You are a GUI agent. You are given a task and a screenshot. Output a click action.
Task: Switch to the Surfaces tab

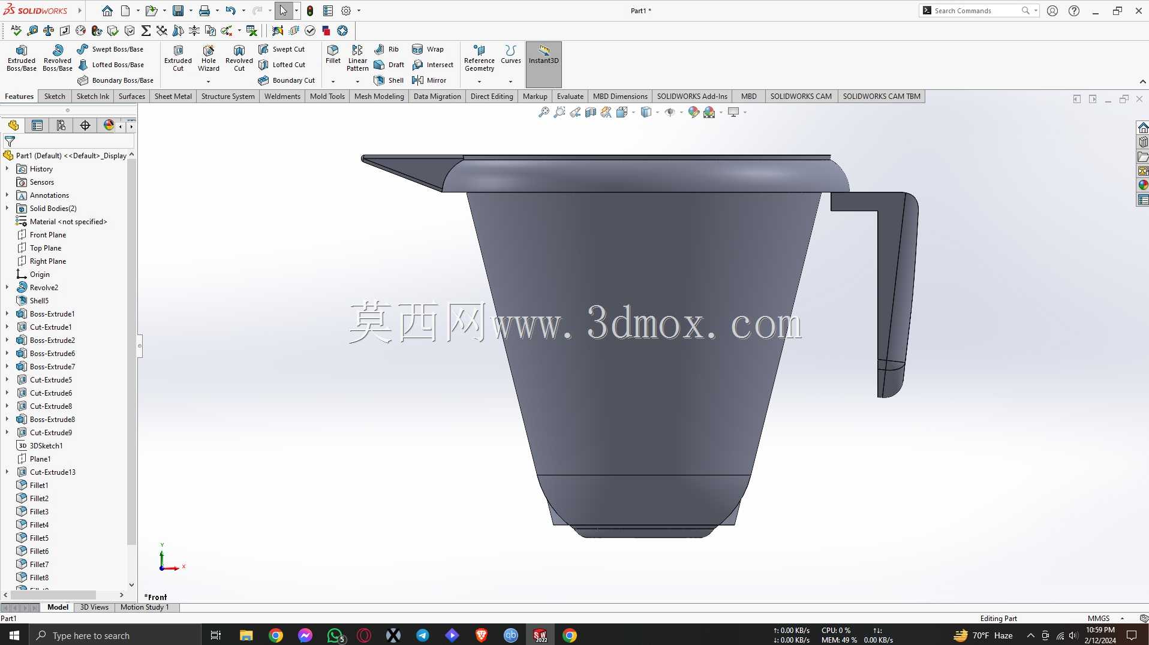tap(132, 97)
